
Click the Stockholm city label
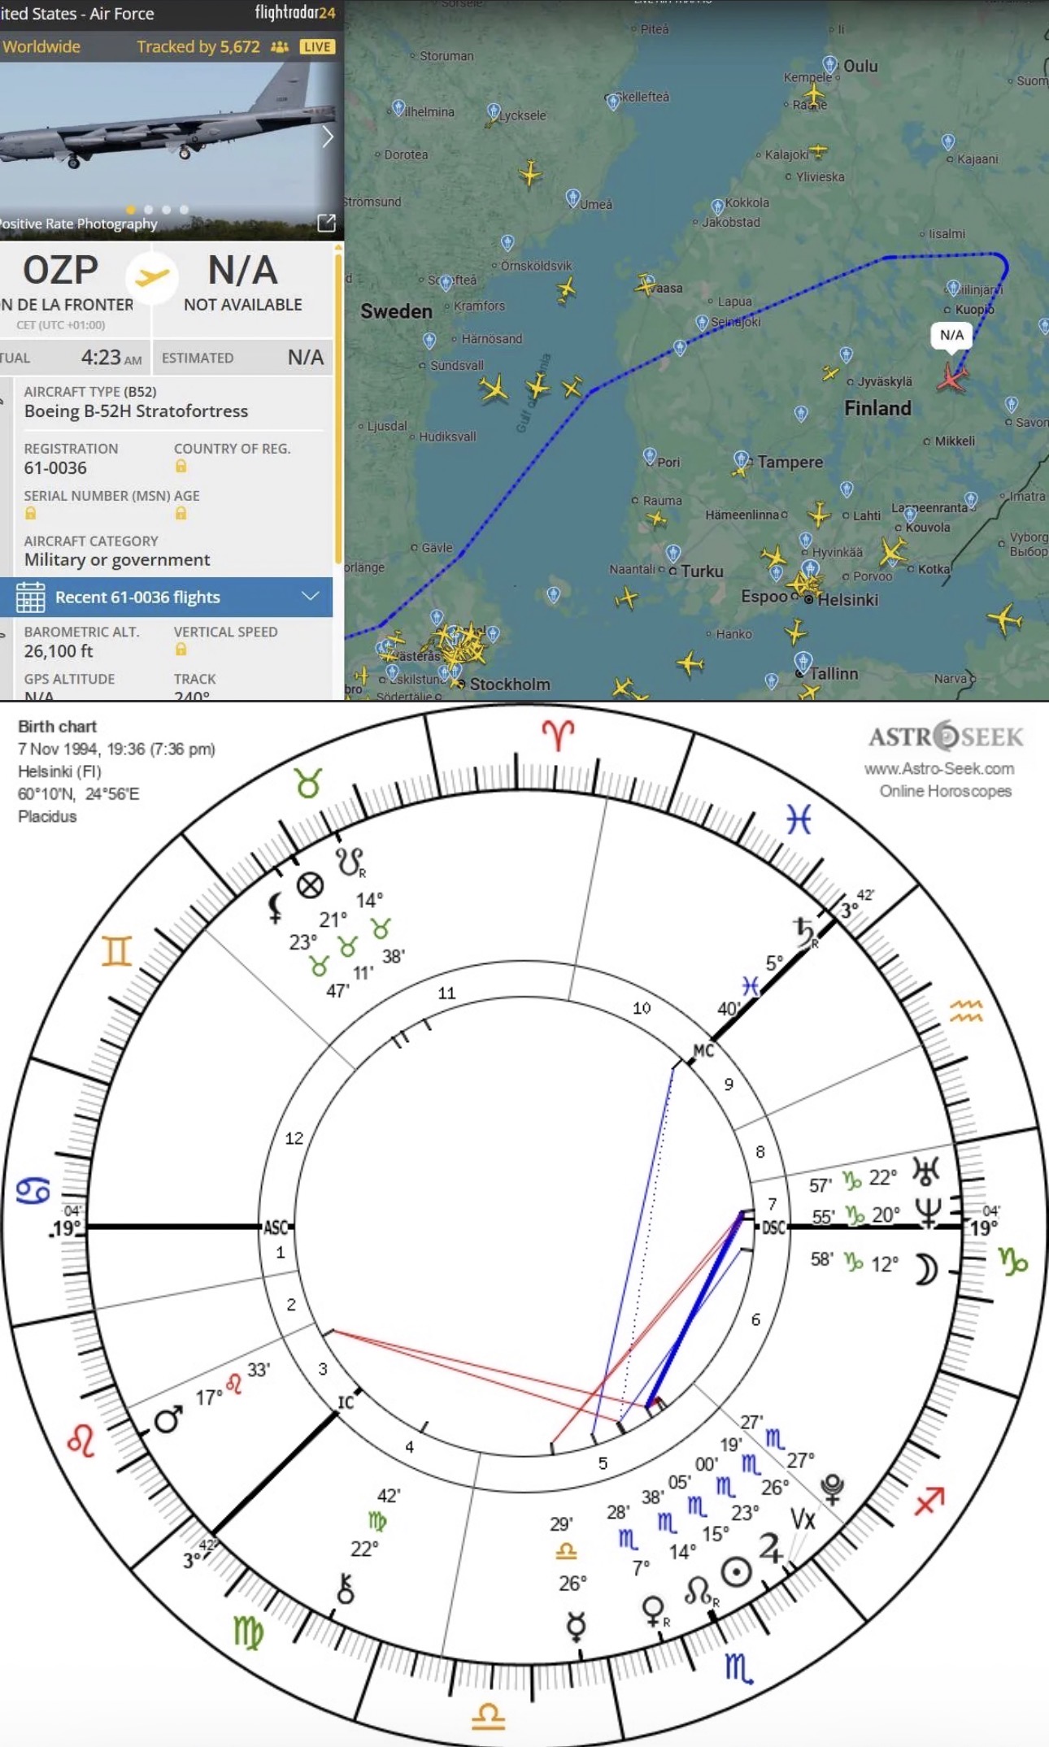510,684
